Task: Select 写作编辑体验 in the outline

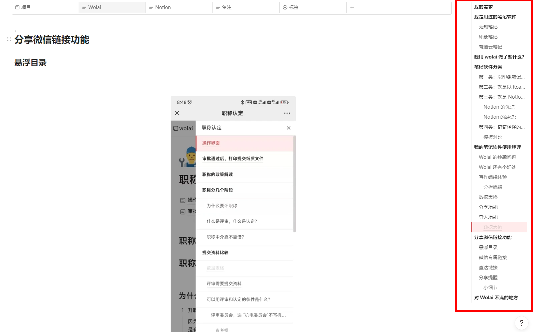Action: pyautogui.click(x=493, y=177)
